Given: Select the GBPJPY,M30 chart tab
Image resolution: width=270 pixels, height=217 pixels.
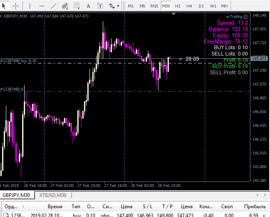Looking at the screenshot, I should [17, 195].
